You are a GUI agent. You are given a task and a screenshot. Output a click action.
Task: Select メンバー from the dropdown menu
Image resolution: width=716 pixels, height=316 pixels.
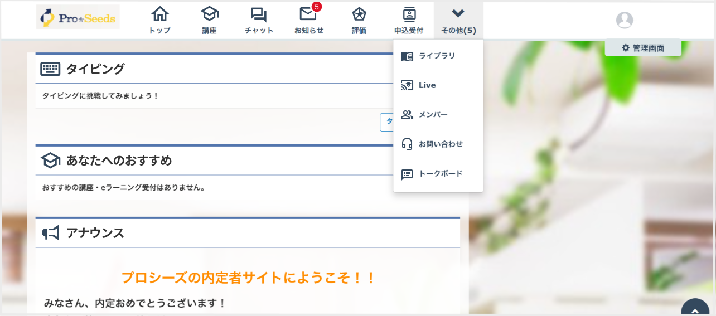click(433, 115)
